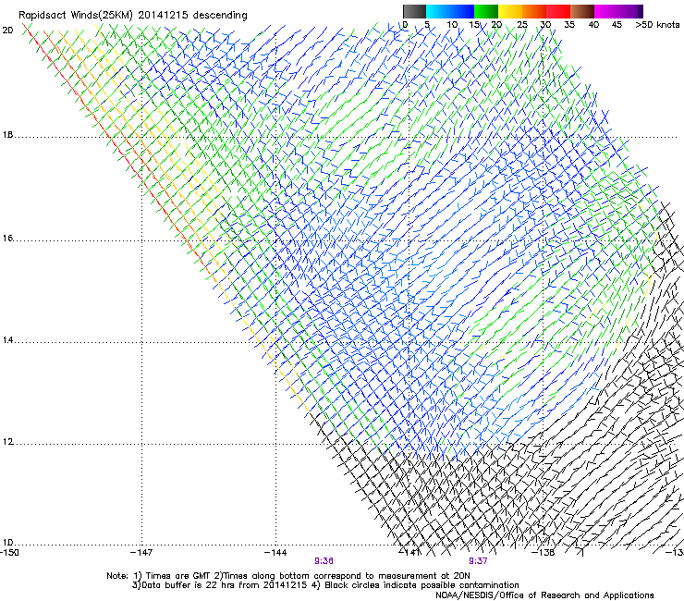684x601 pixels.
Task: Click the purple time label 9:38
Action: pos(324,561)
